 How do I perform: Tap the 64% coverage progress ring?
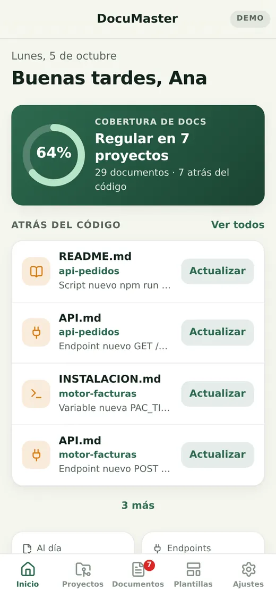(x=54, y=155)
